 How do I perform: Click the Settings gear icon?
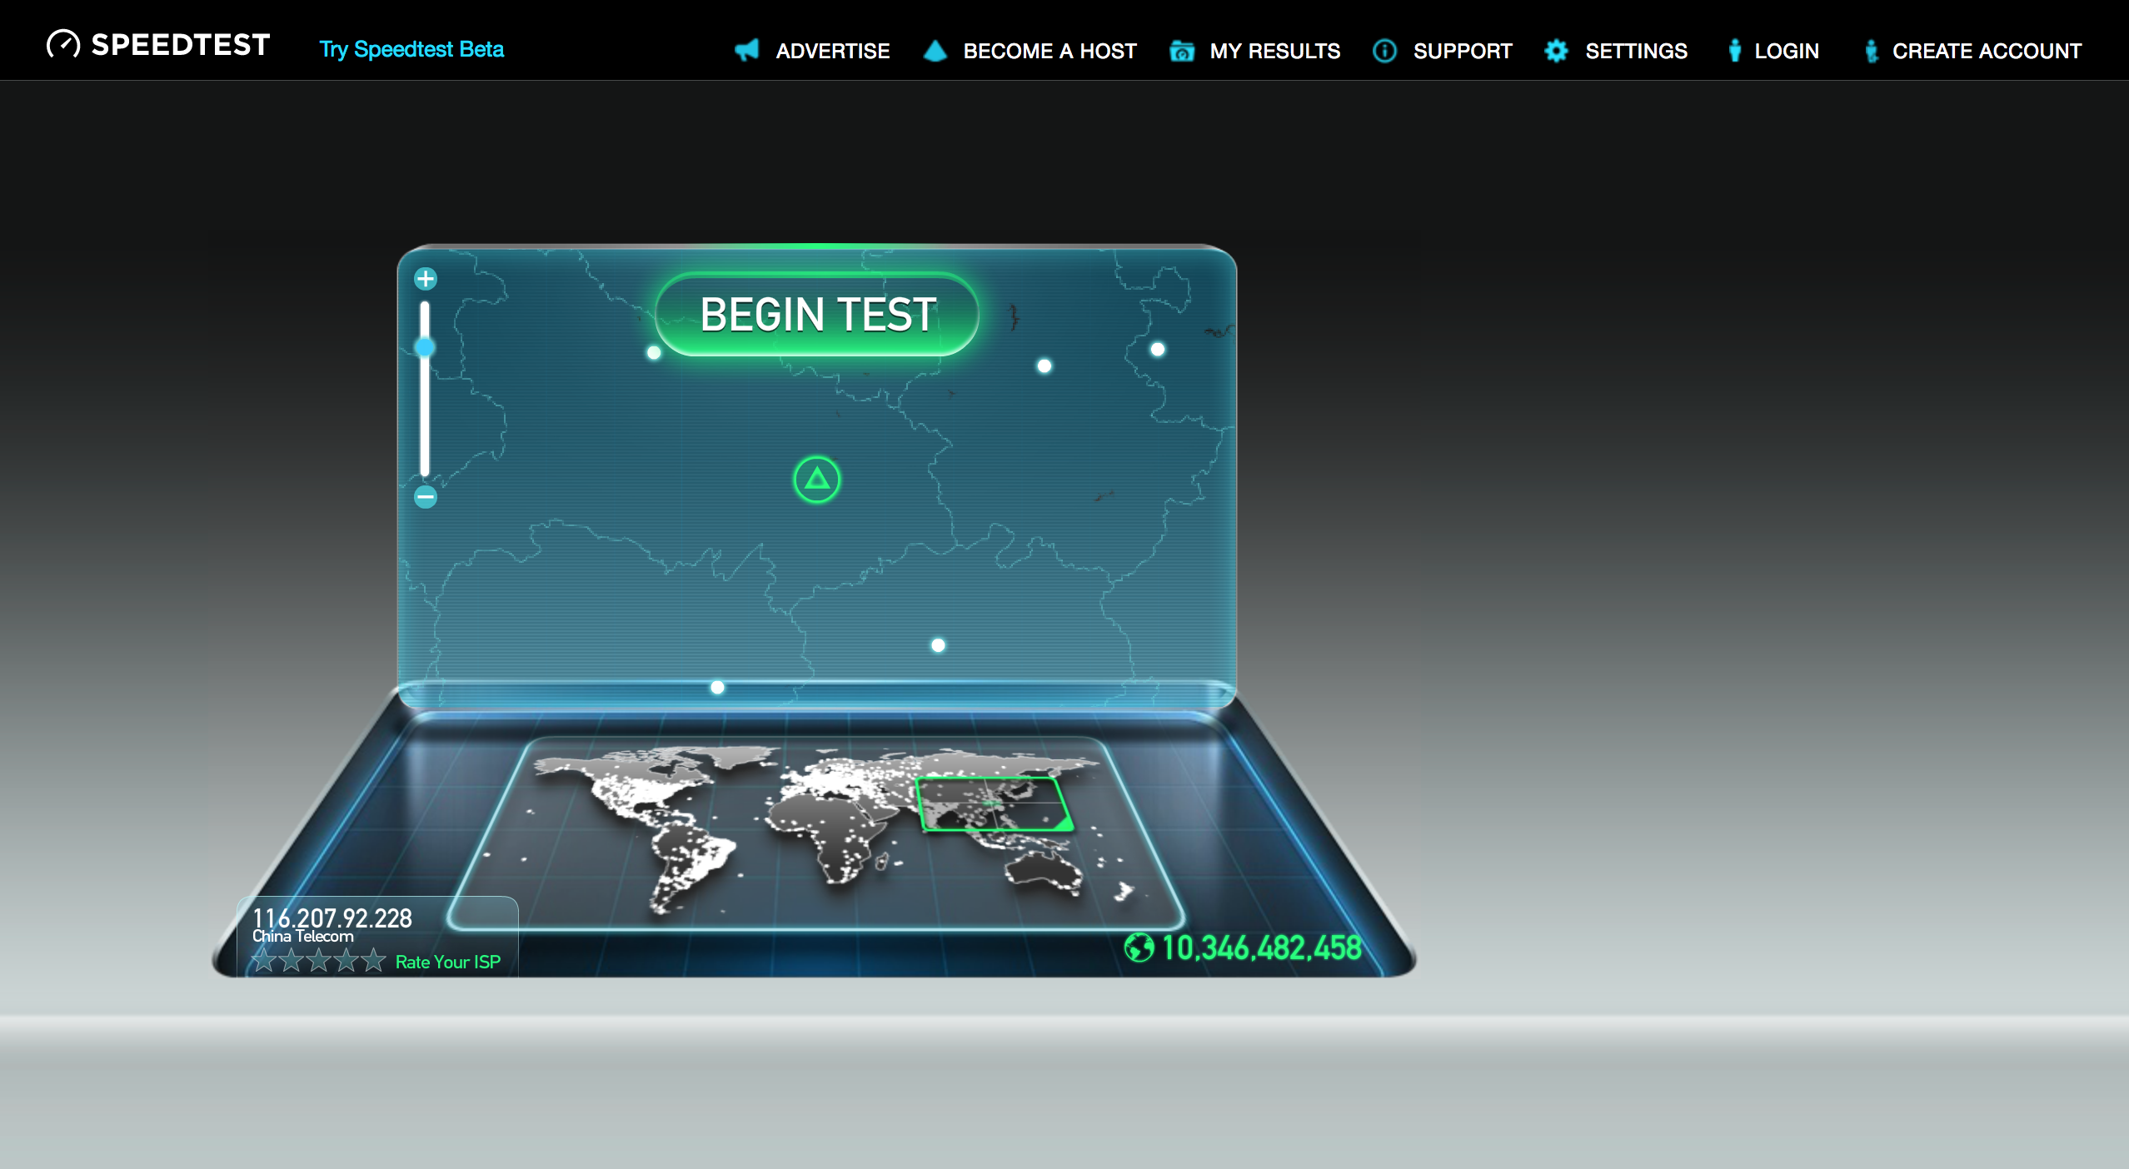click(1556, 51)
